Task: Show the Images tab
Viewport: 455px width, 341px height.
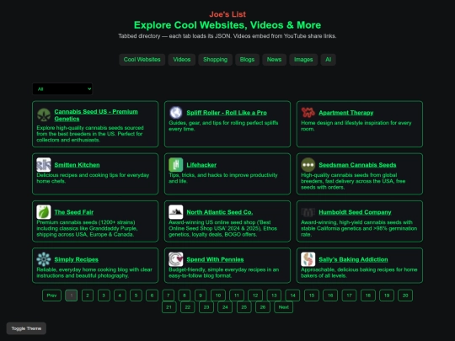Action: (303, 60)
